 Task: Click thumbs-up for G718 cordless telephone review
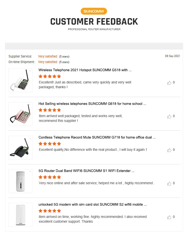coord(169,150)
